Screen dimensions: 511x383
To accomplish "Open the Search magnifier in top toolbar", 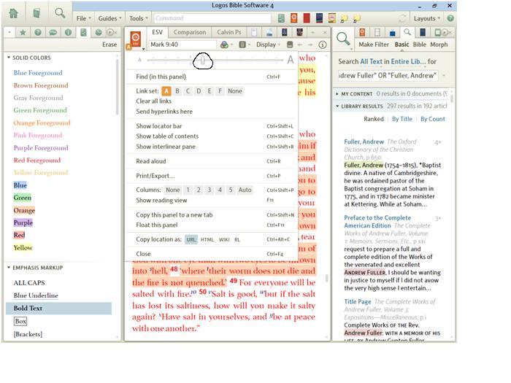I will 60,13.
